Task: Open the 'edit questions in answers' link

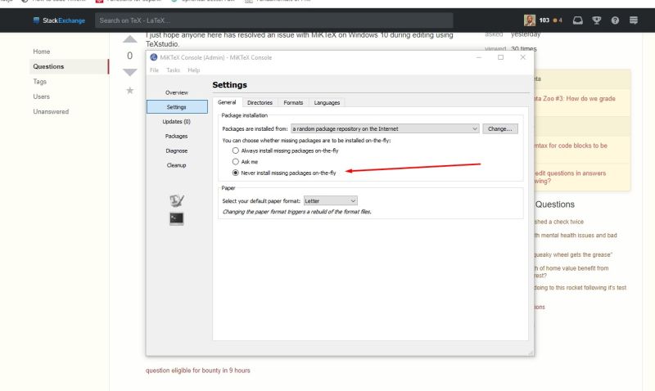Action: click(x=570, y=177)
